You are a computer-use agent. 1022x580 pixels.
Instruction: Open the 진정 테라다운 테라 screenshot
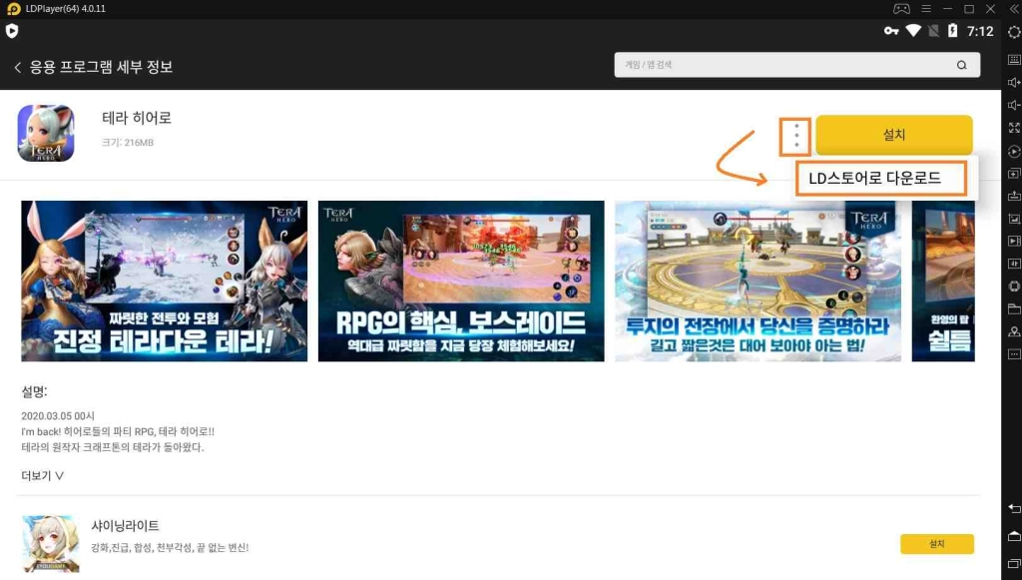click(165, 281)
